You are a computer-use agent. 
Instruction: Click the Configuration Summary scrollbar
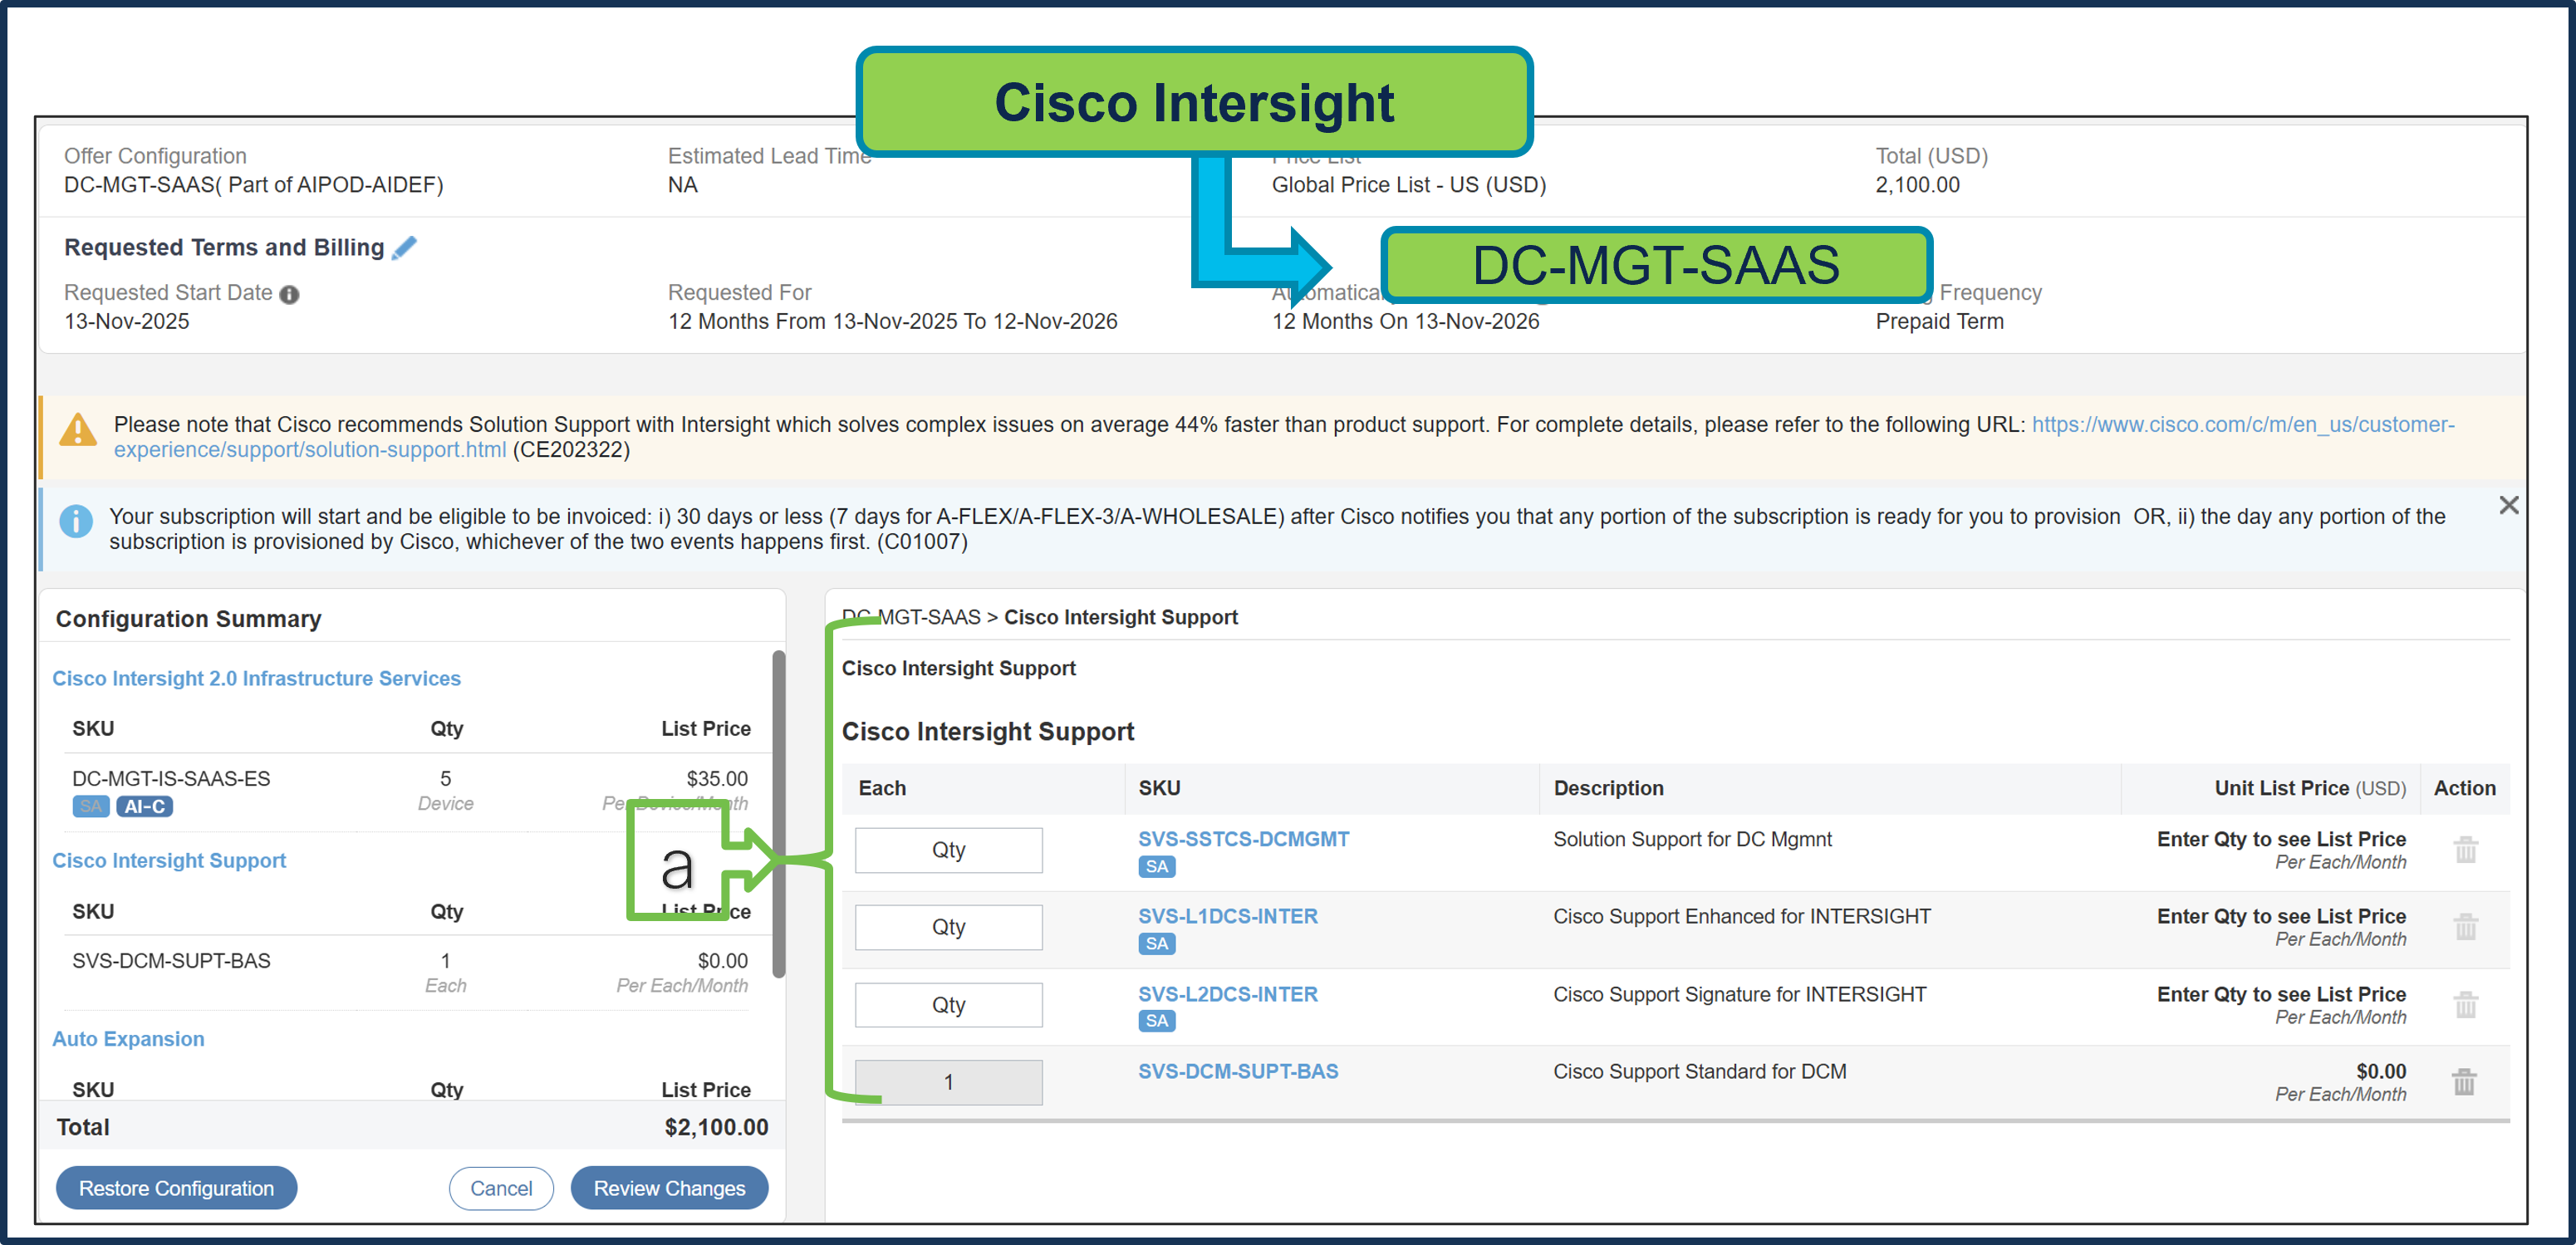[778, 810]
